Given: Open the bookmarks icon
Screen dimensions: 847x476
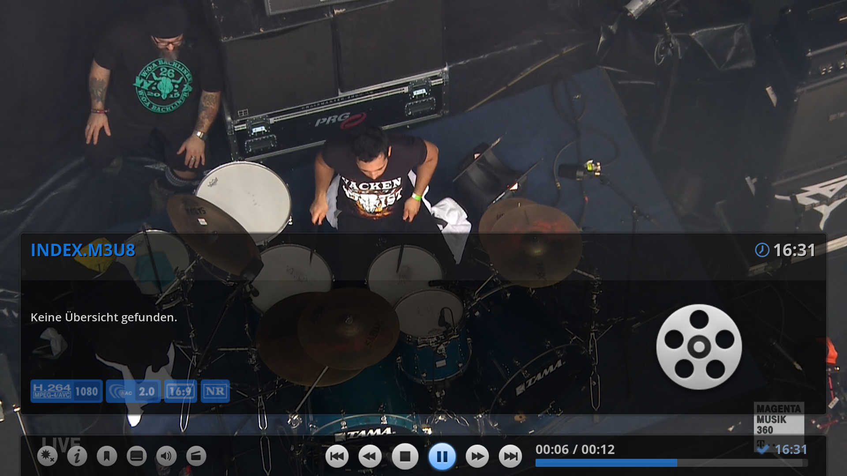Looking at the screenshot, I should tap(107, 456).
